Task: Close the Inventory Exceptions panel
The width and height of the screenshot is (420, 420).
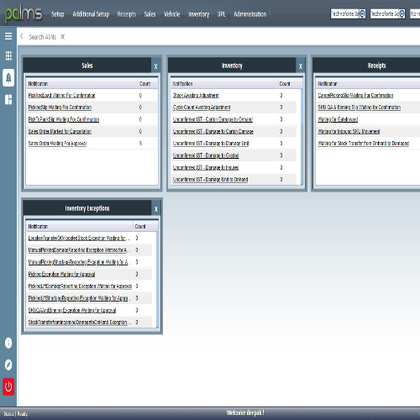Action: (x=156, y=209)
